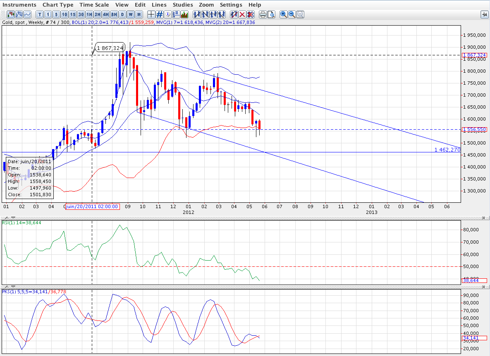Toggle the data info bubble button
The width and height of the screenshot is (490, 356).
click(168, 14)
